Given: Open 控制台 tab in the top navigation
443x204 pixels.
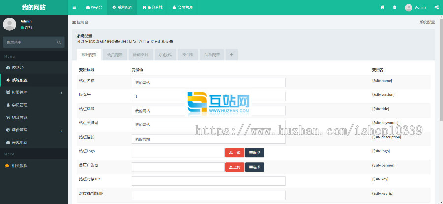Looking at the screenshot, I should point(94,7).
